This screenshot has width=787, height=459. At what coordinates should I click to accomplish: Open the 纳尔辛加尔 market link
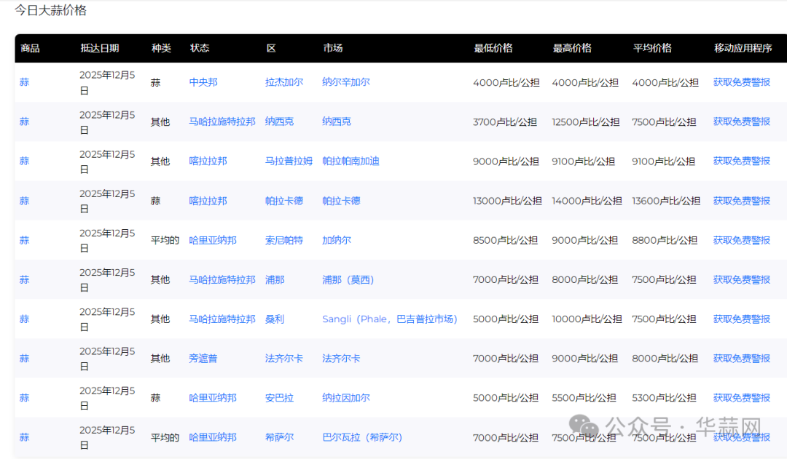point(346,82)
